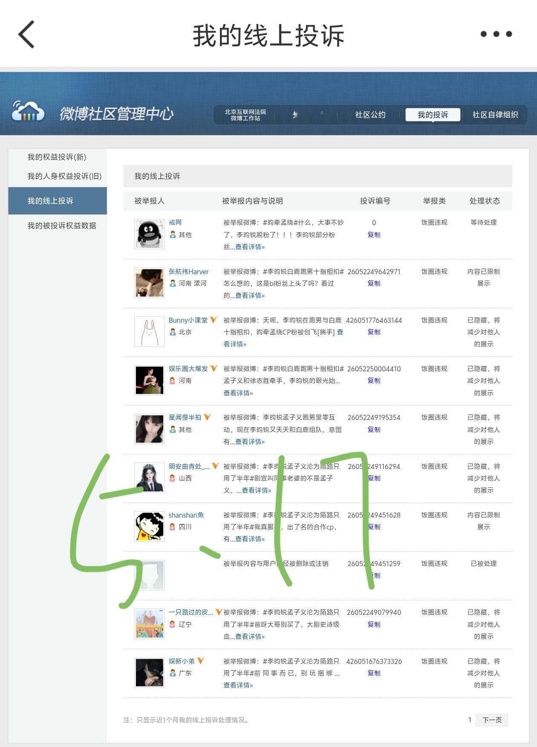Open the three-dot more options menu

click(496, 34)
